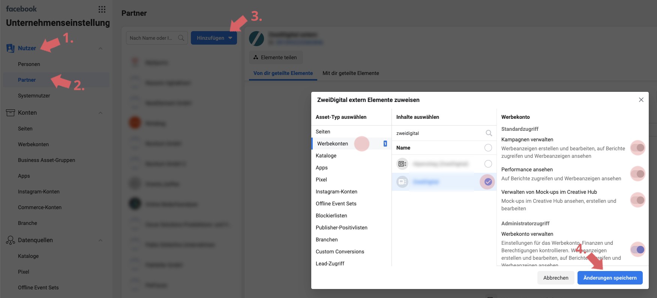Click the Konten section icon
Screen dimensions: 657x298
(10, 113)
